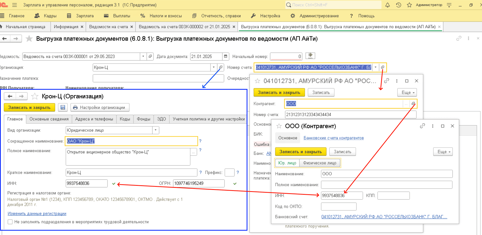Select the Юр. лицо toggle option
The width and height of the screenshot is (482, 235).
[x=287, y=163]
